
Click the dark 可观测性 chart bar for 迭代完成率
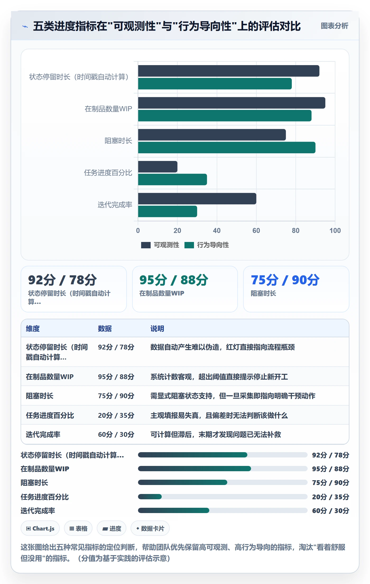pyautogui.click(x=197, y=199)
